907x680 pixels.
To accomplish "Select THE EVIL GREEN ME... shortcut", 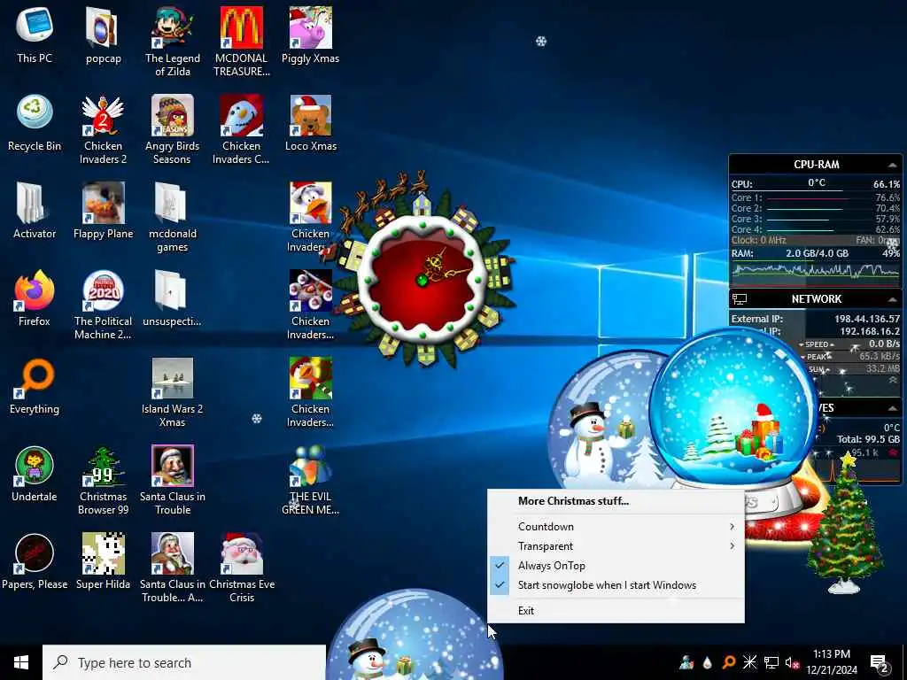I will pos(311,481).
